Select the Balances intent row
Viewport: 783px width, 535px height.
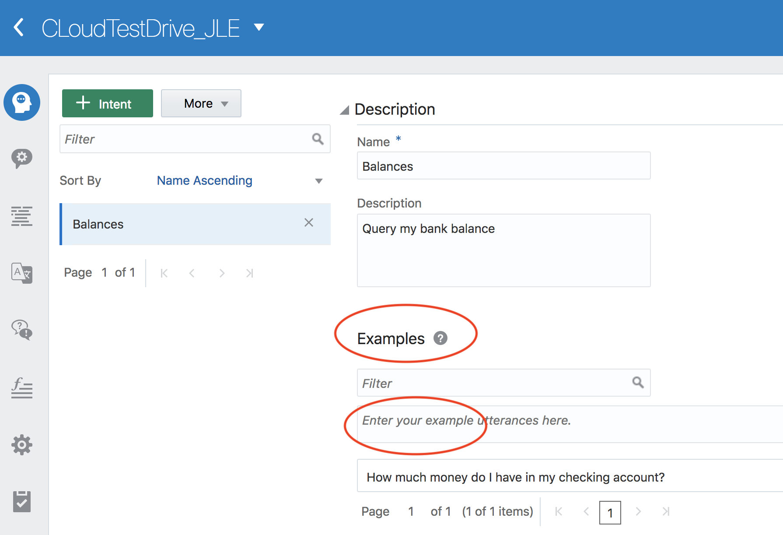[195, 224]
